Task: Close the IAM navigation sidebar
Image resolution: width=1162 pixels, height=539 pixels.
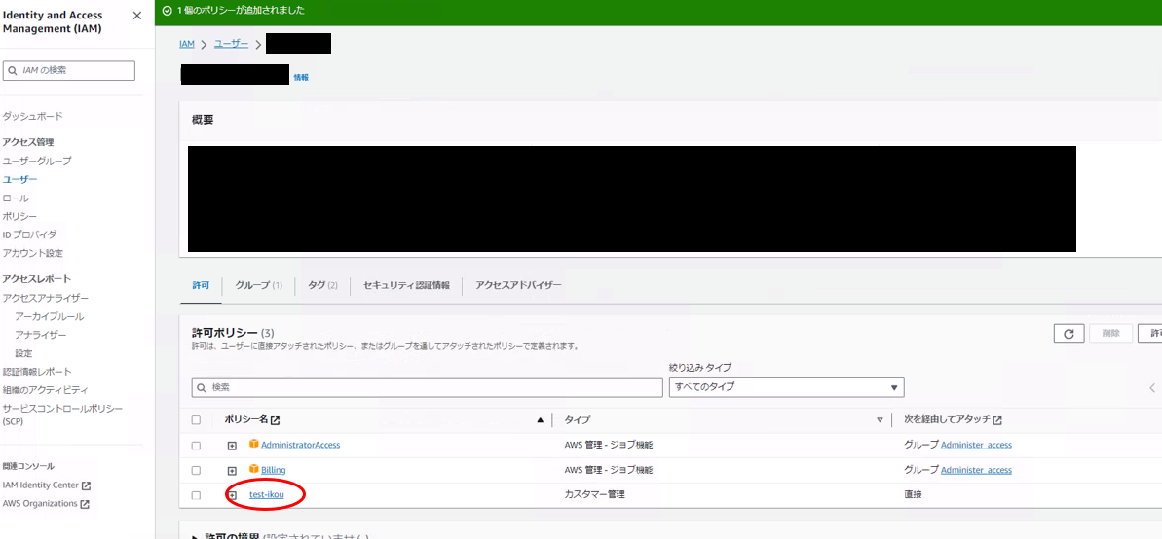Action: (136, 16)
